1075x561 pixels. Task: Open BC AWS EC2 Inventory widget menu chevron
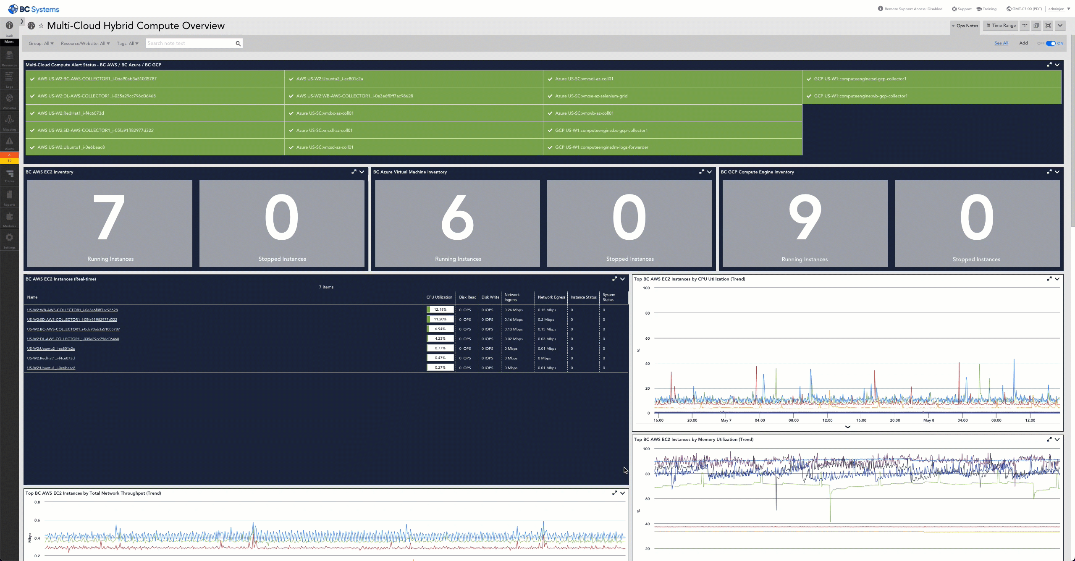[x=362, y=172]
